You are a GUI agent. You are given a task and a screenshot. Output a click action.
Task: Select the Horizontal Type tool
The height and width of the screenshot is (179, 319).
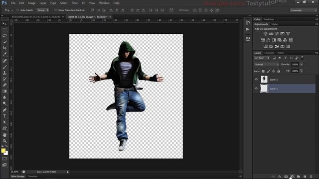tap(4, 116)
